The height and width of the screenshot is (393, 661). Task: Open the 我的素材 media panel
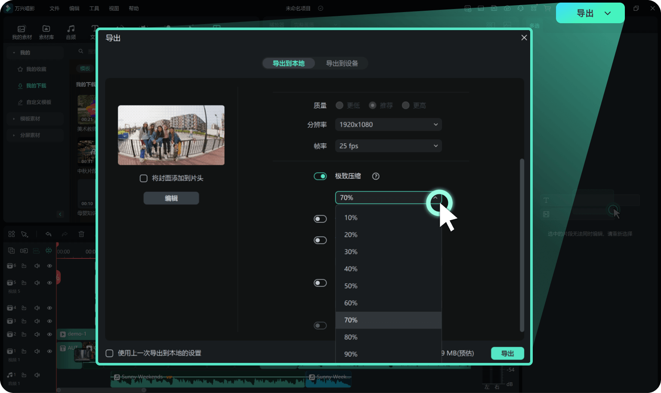[22, 32]
